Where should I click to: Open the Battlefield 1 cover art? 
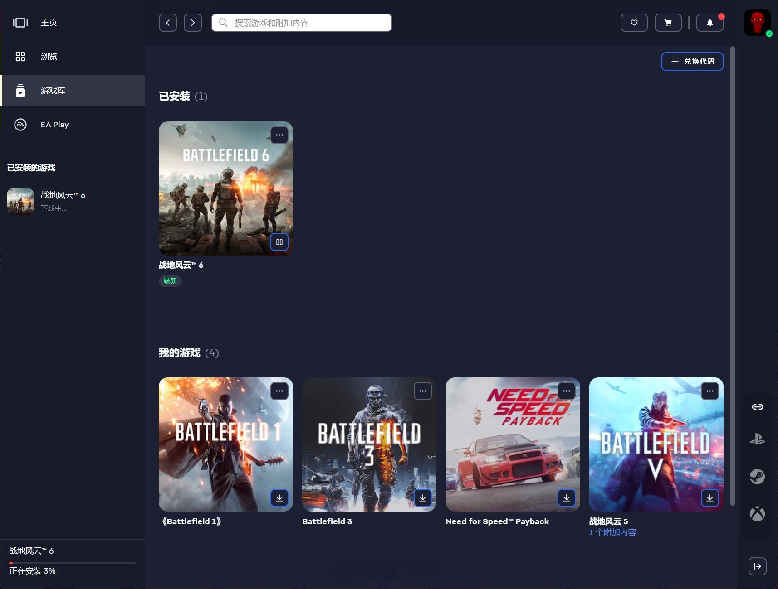pos(226,444)
